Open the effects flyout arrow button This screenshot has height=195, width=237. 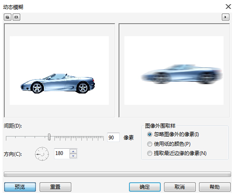pyautogui.click(x=225, y=17)
